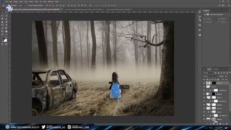Image resolution: width=231 pixels, height=130 pixels.
Task: Toggle visibility of Layer 27
Action: click(204, 87)
